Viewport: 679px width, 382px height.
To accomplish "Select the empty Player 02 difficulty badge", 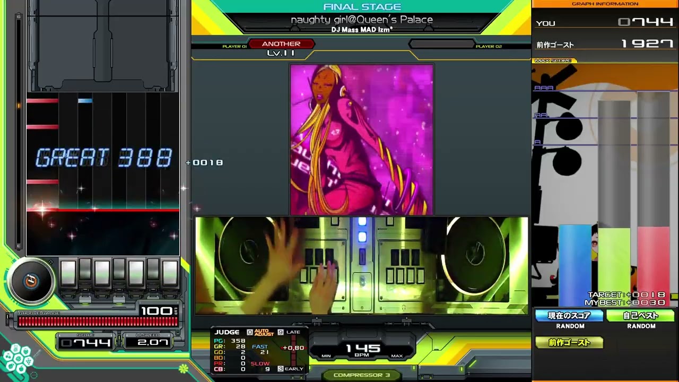I will [x=441, y=44].
